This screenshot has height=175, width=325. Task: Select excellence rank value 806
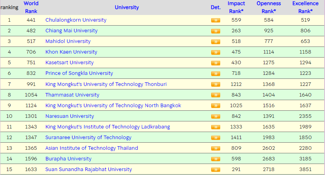(x=305, y=31)
